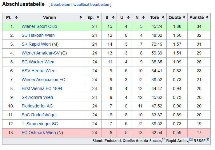Open First Vienna FC 1894 link
The height and width of the screenshot is (150, 215).
42,88
